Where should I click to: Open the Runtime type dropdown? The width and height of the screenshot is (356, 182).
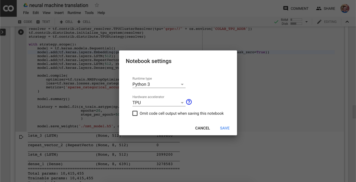(x=159, y=85)
